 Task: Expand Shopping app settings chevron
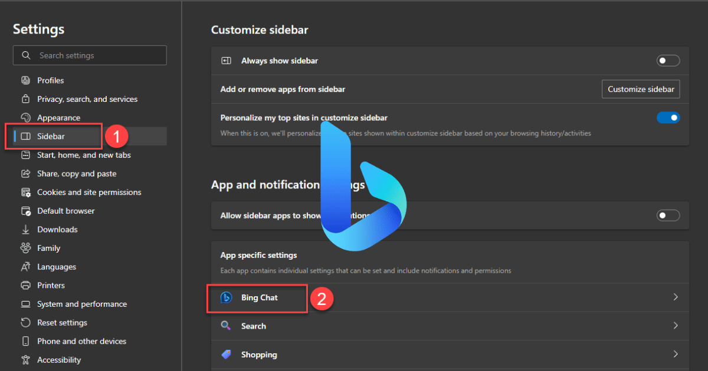[676, 355]
